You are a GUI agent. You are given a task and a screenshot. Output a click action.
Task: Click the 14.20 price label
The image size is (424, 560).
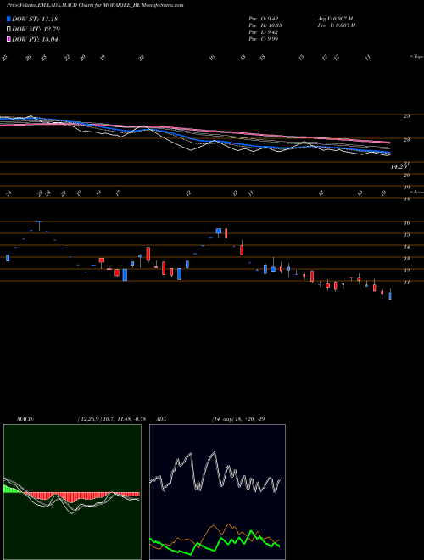click(399, 166)
